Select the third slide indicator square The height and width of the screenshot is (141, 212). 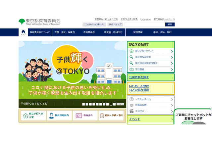pos(90,104)
